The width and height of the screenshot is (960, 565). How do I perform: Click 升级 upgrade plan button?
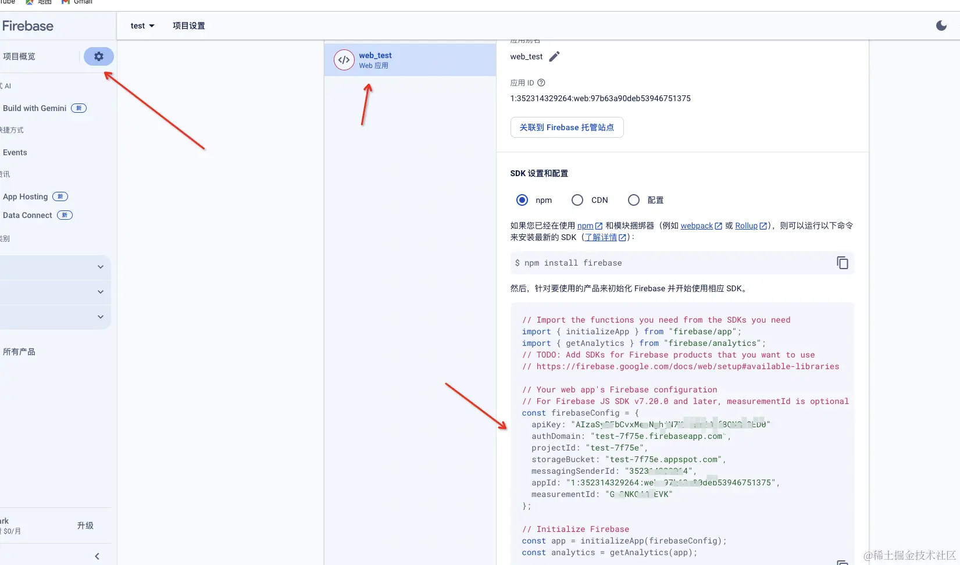85,525
